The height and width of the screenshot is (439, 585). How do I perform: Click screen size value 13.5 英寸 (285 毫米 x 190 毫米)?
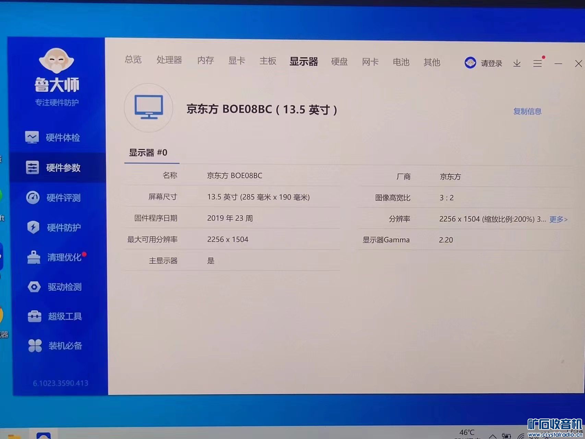click(x=258, y=197)
